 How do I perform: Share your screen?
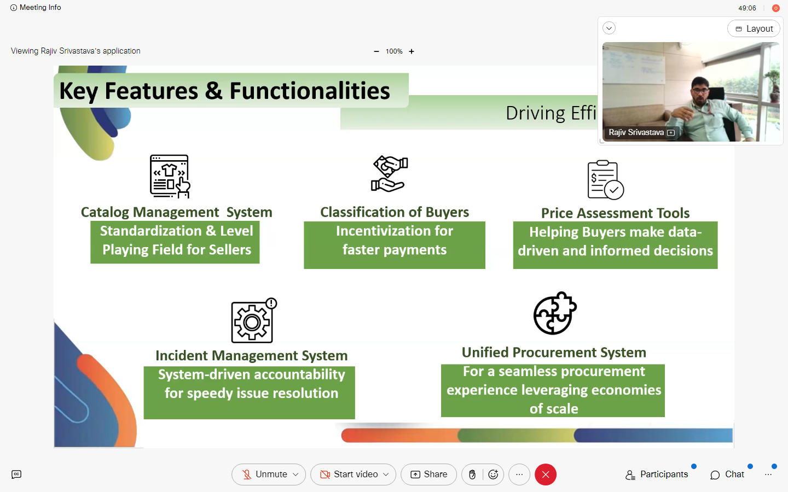(429, 475)
